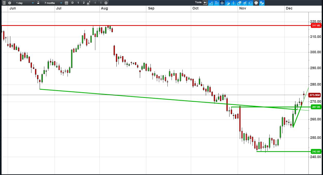This screenshot has height=175, width=323.
Task: Select the red 317.65 price level label
Action: [316, 26]
